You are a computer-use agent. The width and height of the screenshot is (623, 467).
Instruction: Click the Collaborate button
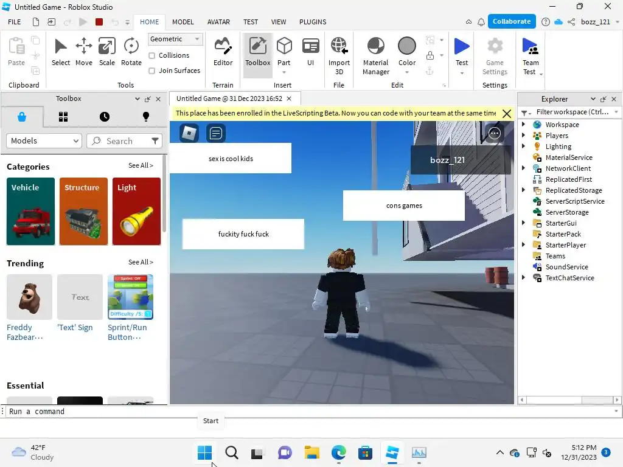511,21
